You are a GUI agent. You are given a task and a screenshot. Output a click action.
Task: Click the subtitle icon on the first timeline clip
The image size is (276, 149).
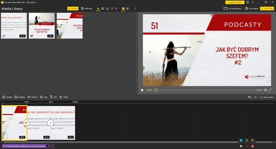point(6,137)
